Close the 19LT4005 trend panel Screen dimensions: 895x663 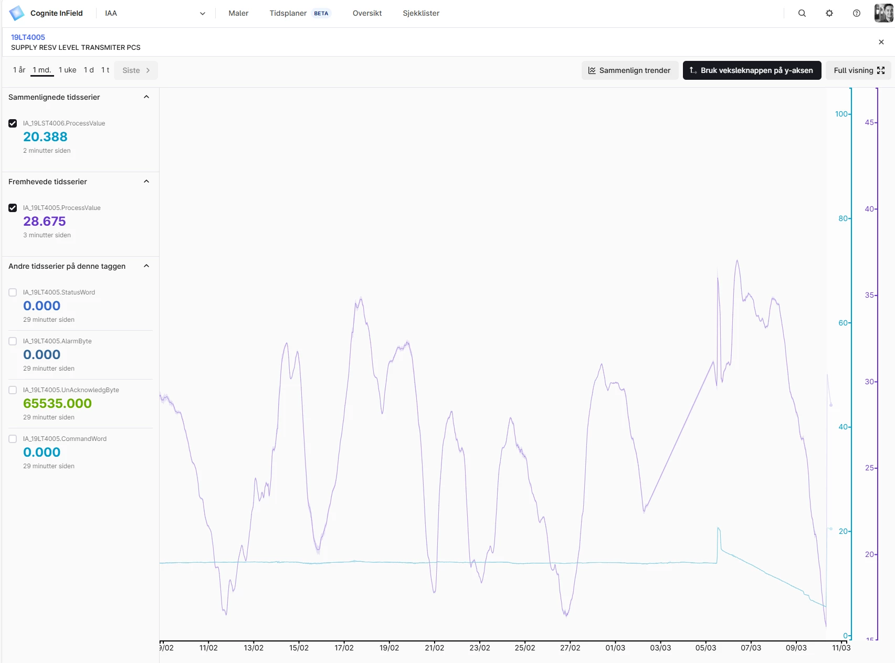coord(881,42)
